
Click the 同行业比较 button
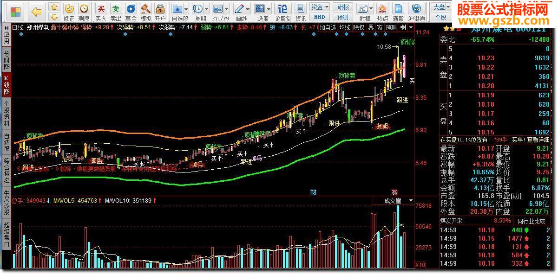(x=531, y=221)
